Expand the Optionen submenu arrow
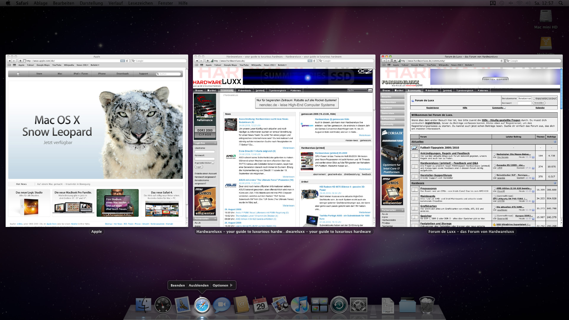 231,285
